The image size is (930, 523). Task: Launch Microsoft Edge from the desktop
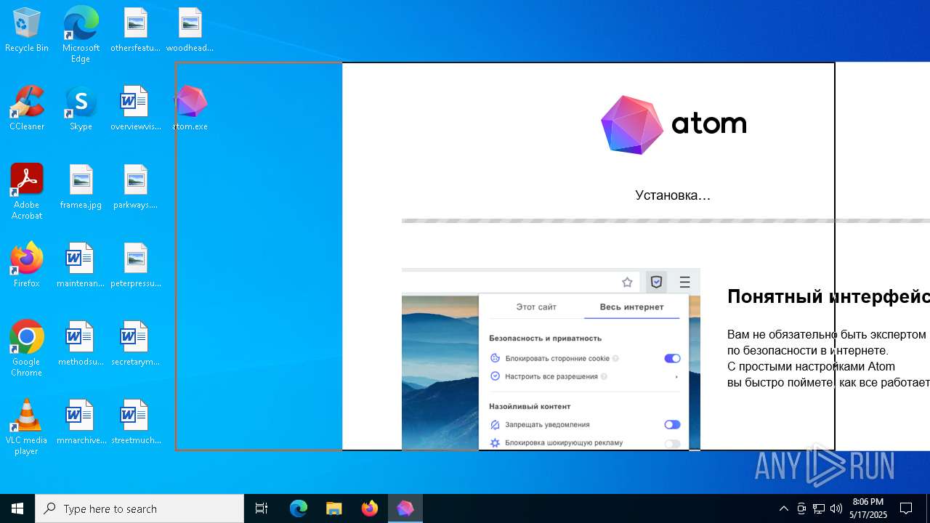pos(81,35)
